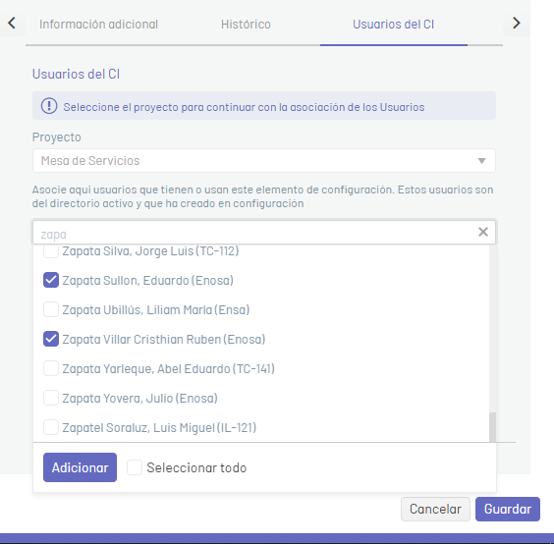The height and width of the screenshot is (544, 554).
Task: Clear the 'zapa' search with the X icon
Action: (483, 232)
